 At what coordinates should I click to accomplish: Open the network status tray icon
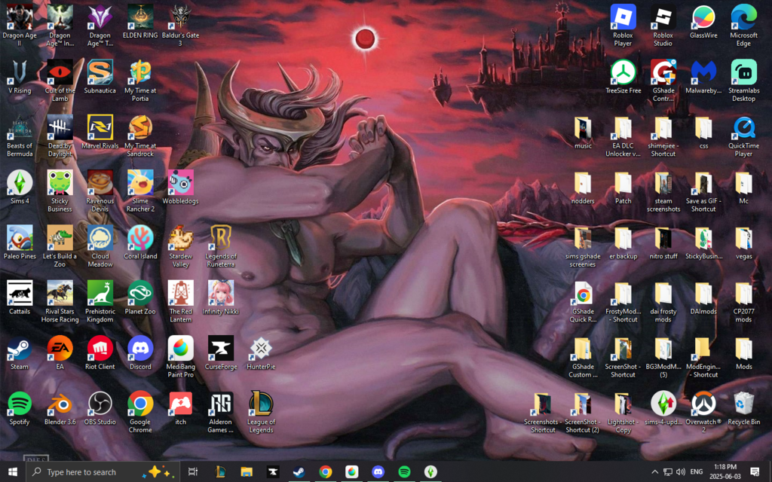tap(668, 471)
